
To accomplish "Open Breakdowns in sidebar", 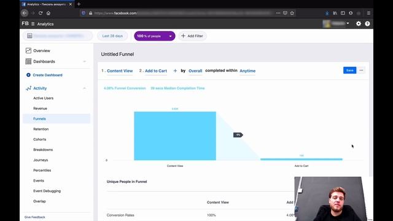I will tap(43, 150).
